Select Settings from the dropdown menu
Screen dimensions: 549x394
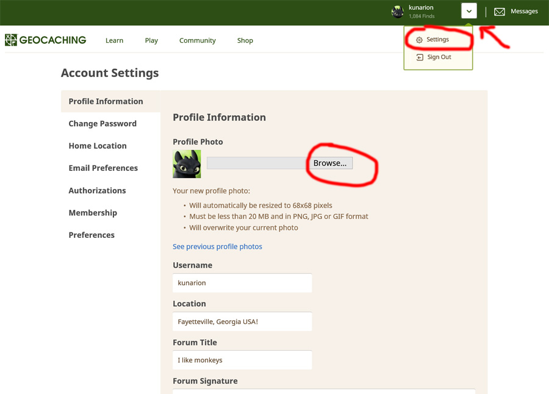pos(437,40)
